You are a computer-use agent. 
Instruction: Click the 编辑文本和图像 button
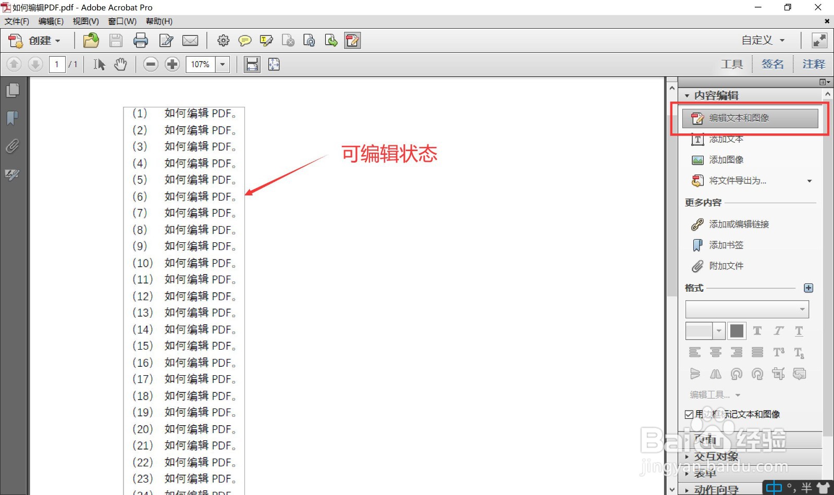(741, 118)
